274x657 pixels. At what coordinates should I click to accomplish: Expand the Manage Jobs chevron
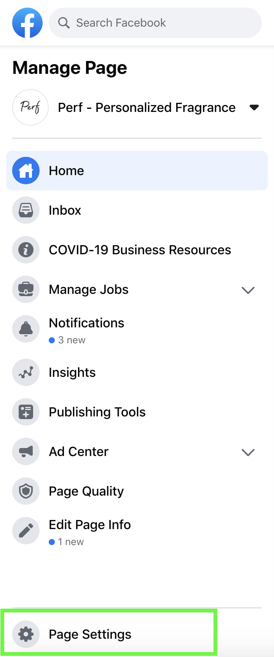point(248,290)
